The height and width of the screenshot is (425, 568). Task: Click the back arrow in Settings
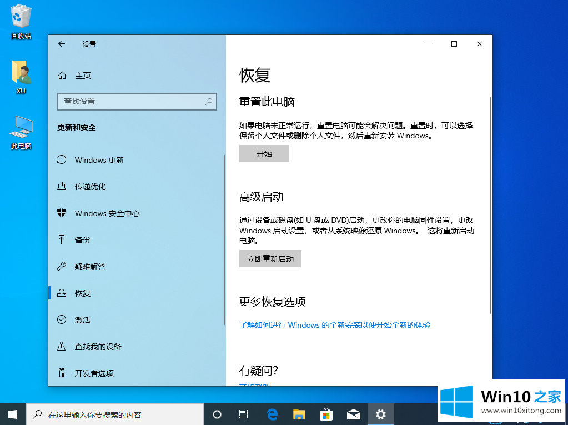click(x=62, y=44)
